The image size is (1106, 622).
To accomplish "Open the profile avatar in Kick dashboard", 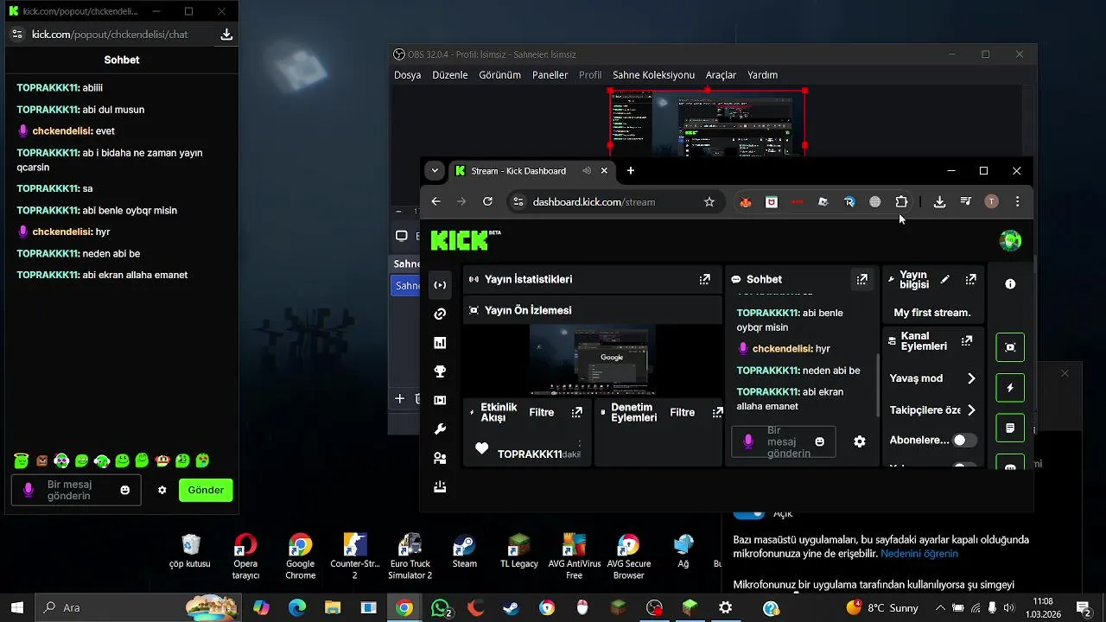I will [1010, 240].
